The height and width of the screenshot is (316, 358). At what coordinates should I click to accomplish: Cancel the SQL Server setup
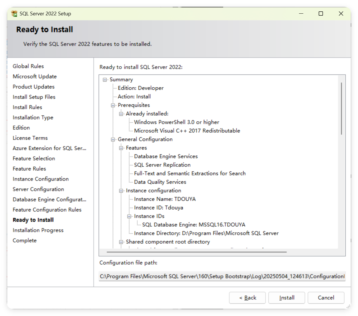[x=326, y=298]
